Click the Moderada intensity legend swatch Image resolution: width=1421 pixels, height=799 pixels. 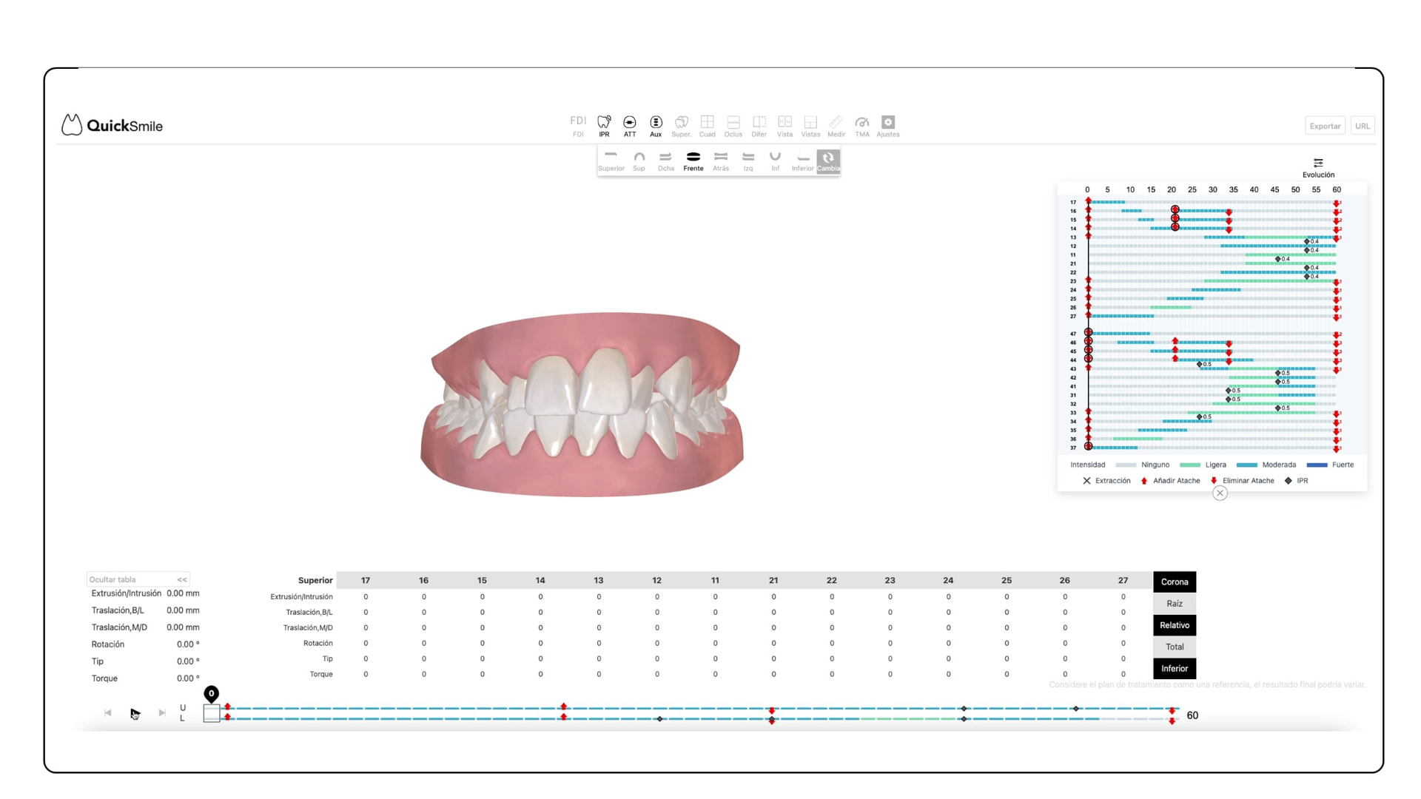(1247, 465)
